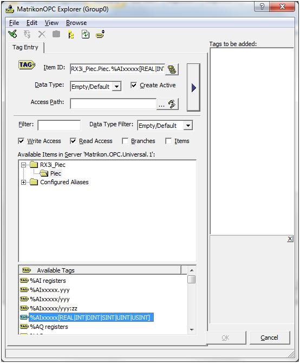The height and width of the screenshot is (363, 300).
Task: Click the Item ID input field
Action: click(x=118, y=69)
